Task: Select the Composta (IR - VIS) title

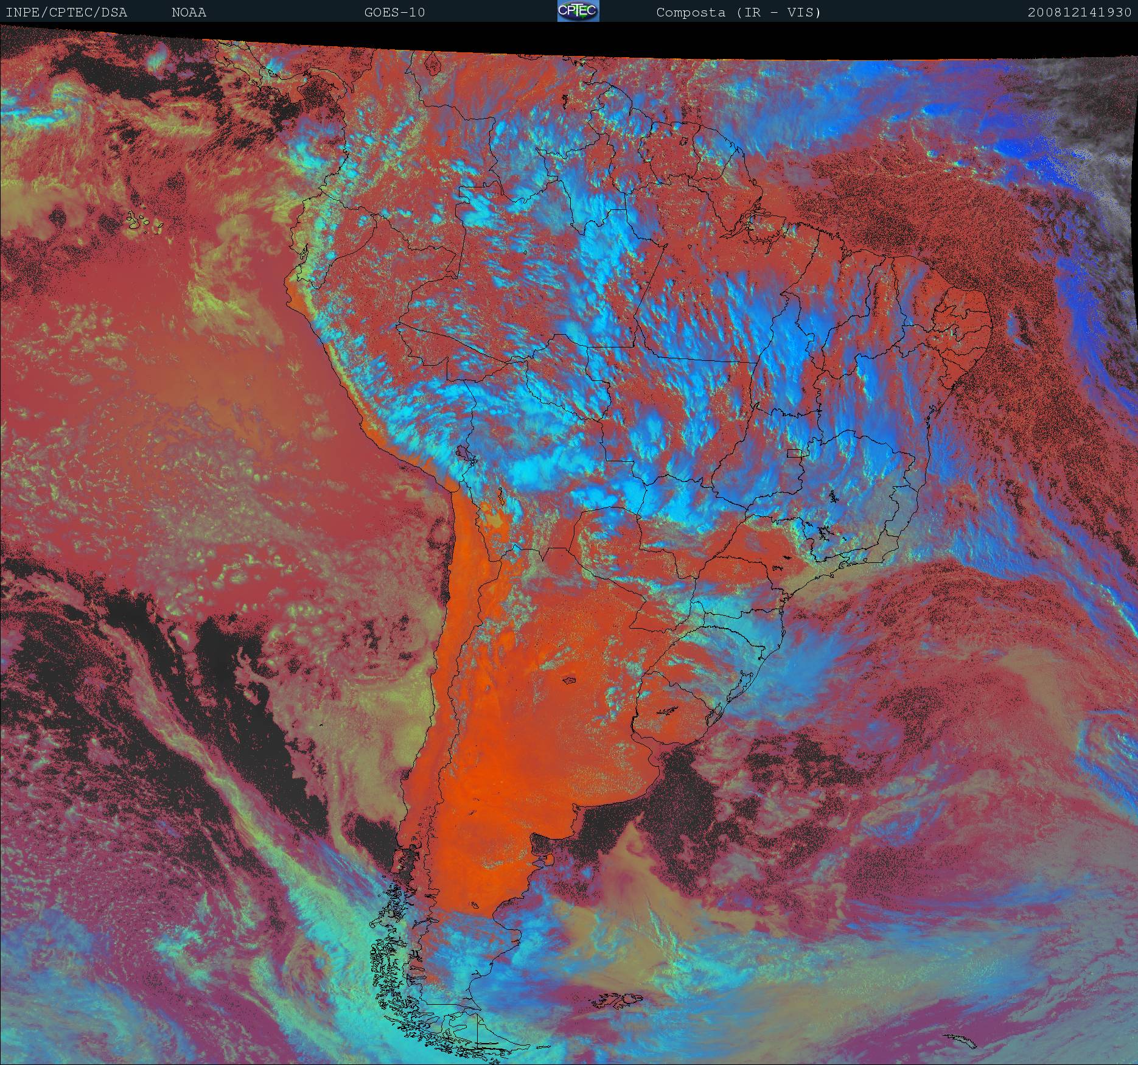Action: point(739,13)
